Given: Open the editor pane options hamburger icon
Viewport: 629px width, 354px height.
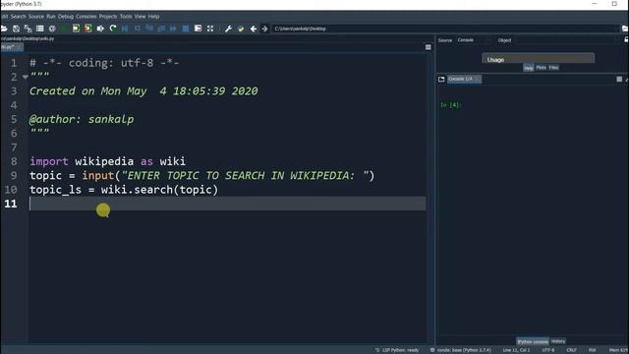Looking at the screenshot, I should 429,47.
